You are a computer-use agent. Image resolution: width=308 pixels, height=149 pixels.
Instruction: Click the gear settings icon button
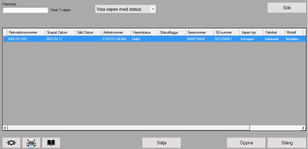tap(11, 143)
